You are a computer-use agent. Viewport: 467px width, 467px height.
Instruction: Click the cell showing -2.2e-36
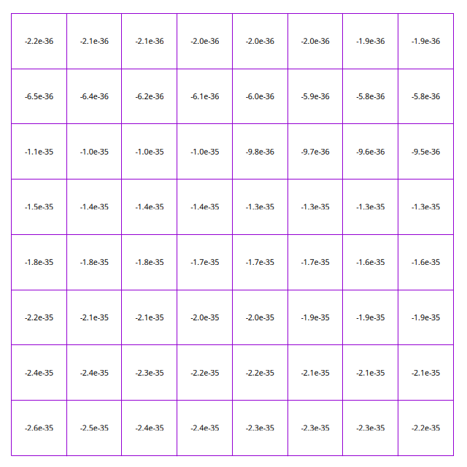(39, 42)
